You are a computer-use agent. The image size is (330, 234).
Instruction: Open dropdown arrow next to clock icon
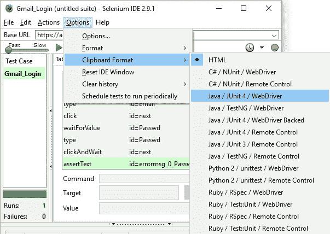pyautogui.click(x=262, y=48)
